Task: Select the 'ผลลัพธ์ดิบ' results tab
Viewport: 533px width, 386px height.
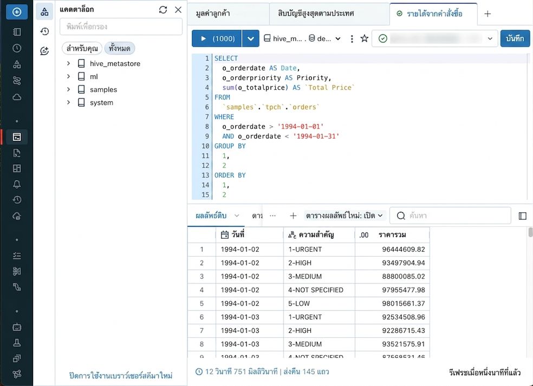Action: [x=211, y=215]
